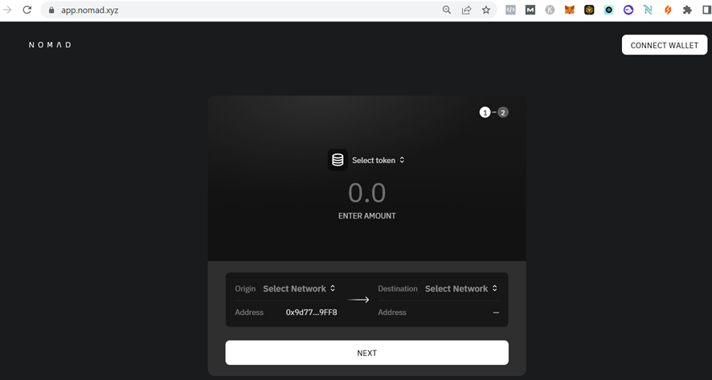
Task: Open the teal diamond extension icon
Action: pos(608,10)
